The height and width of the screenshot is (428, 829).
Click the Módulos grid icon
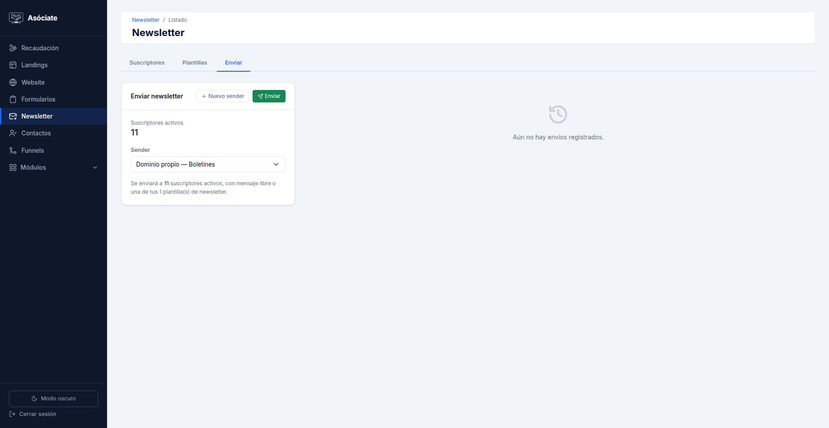click(13, 167)
